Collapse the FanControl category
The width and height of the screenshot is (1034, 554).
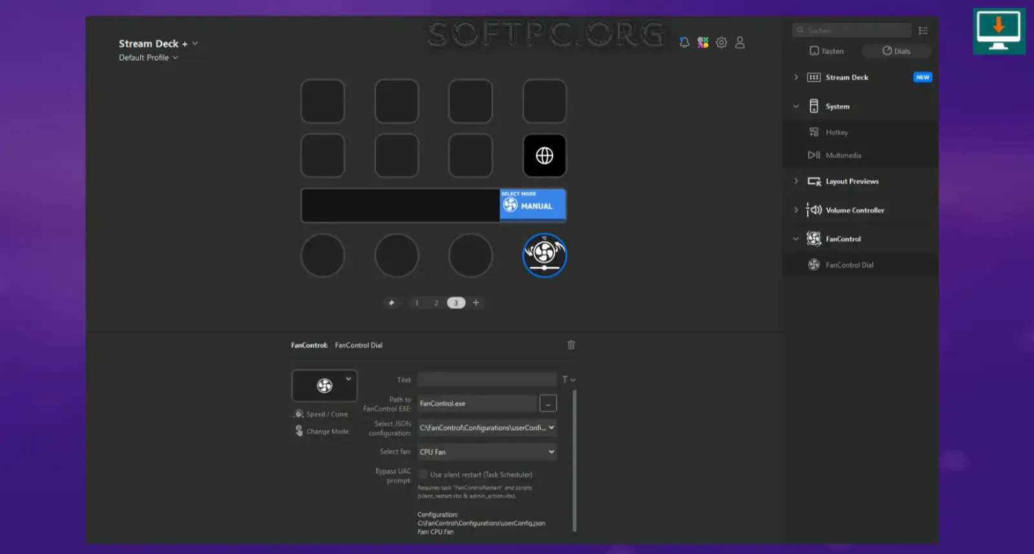[796, 238]
